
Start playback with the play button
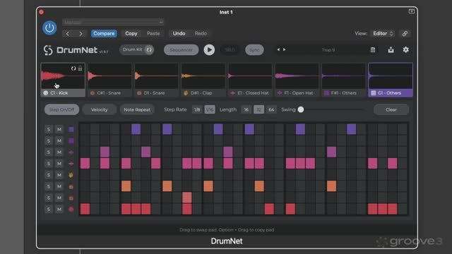pyautogui.click(x=209, y=50)
